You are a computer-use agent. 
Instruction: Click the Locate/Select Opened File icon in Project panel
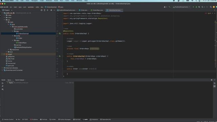(x=41, y=10)
